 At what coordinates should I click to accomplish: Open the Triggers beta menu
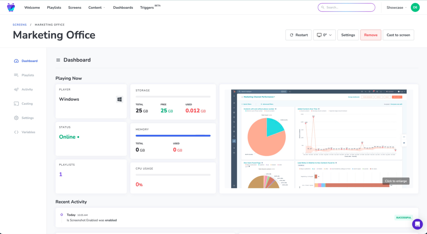(147, 7)
